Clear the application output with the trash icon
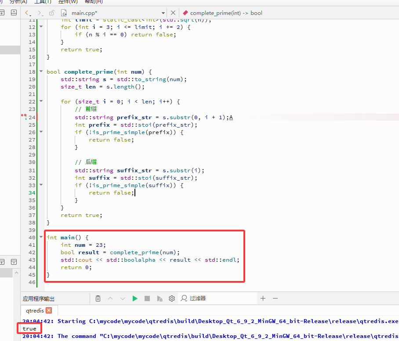The height and width of the screenshot is (341, 399). point(98,298)
